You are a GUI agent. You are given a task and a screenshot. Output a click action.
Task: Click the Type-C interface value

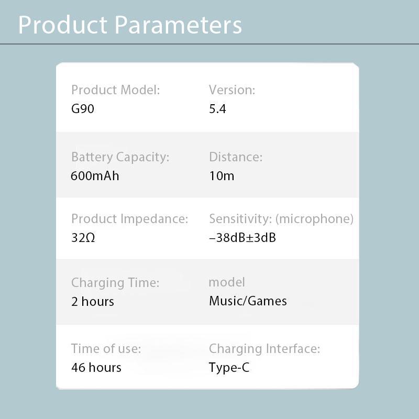[x=229, y=368]
